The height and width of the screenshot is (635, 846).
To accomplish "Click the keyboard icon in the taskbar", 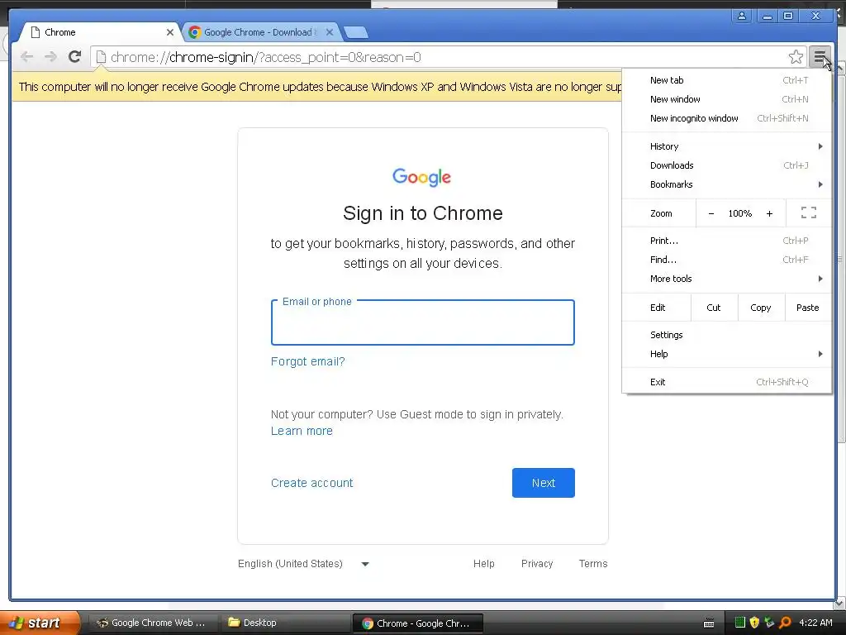I will coord(709,623).
